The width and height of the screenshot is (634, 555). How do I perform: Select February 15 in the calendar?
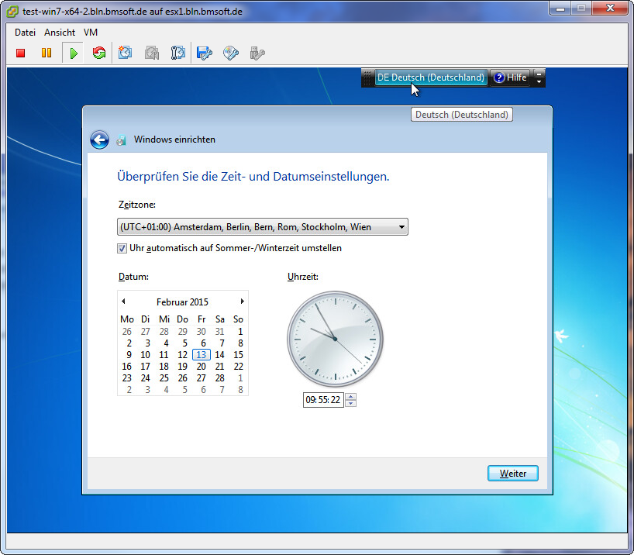(x=239, y=355)
